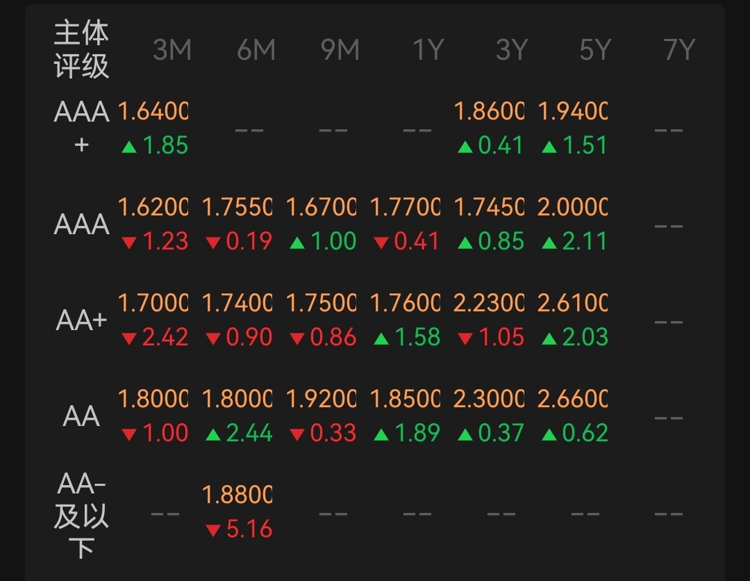Click green up arrow beside 1.51
The height and width of the screenshot is (581, 750).
click(549, 147)
